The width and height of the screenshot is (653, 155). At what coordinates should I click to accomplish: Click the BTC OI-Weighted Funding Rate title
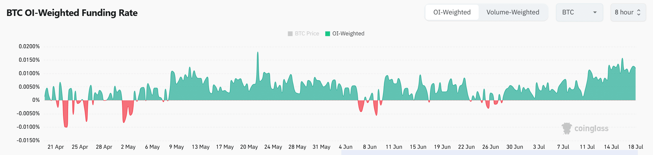point(72,13)
